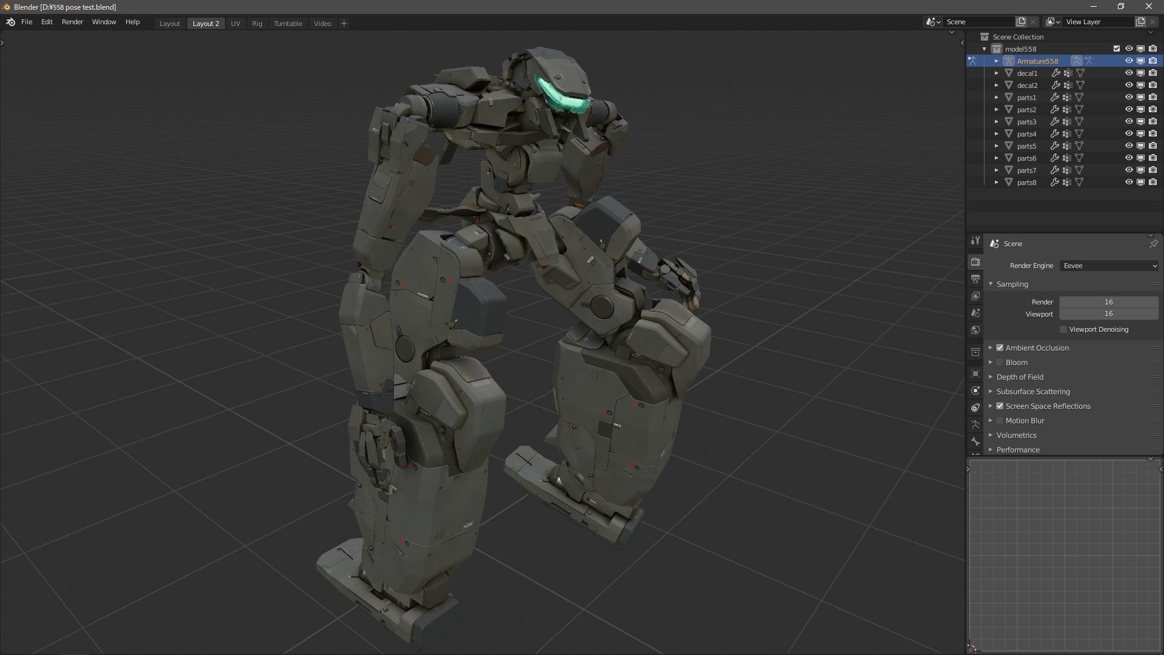Expand the Subsurface Scattering panel

pyautogui.click(x=991, y=391)
